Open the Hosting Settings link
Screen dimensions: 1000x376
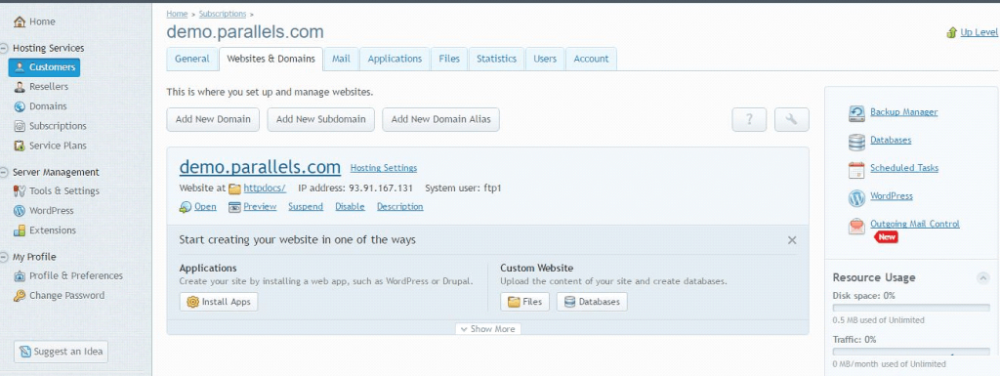384,168
